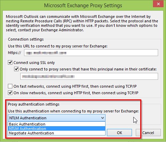The image size is (166, 142).
Task: Close the Proxy Settings dialog window
Action: [158, 4]
